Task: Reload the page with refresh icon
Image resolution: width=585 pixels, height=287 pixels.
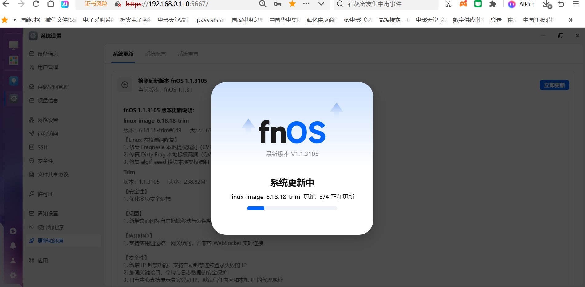Action: [36, 4]
